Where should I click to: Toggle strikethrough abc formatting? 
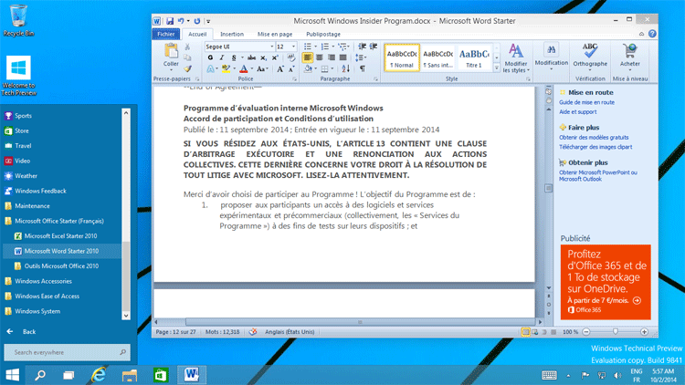tap(252, 57)
